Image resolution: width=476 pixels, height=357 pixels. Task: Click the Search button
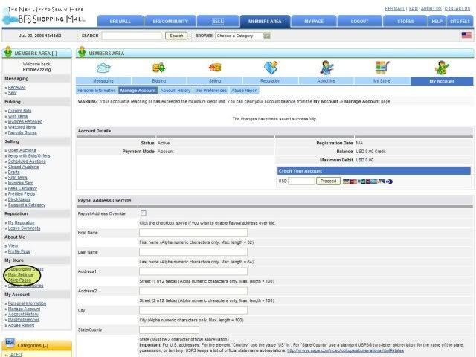pos(176,36)
